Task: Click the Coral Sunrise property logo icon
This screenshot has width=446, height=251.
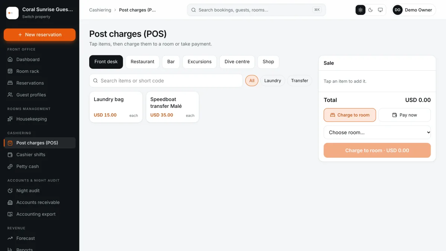Action: pyautogui.click(x=12, y=13)
